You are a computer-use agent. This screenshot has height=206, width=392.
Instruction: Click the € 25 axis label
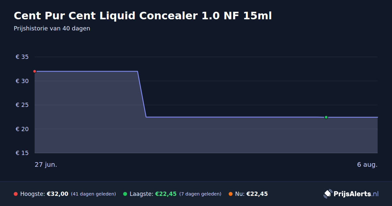(x=22, y=105)
